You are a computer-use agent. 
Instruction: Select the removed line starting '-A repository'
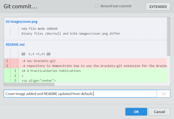[x=85, y=66]
